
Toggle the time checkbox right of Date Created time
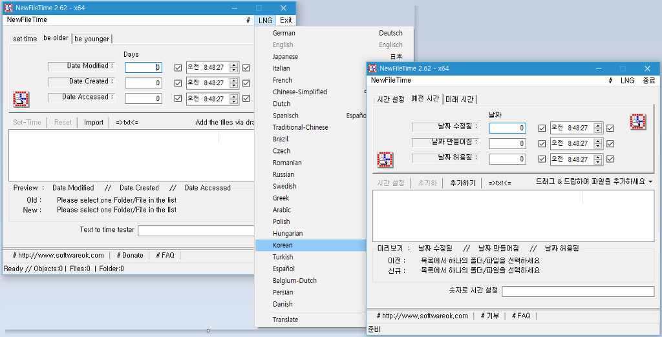point(246,83)
